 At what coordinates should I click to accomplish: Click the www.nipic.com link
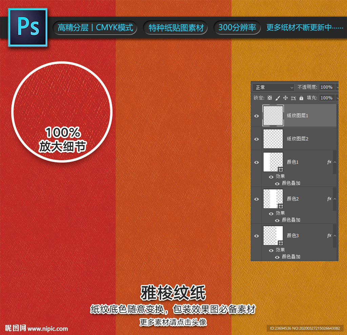click(x=48, y=329)
